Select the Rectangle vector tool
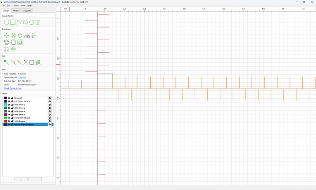 pos(13,22)
